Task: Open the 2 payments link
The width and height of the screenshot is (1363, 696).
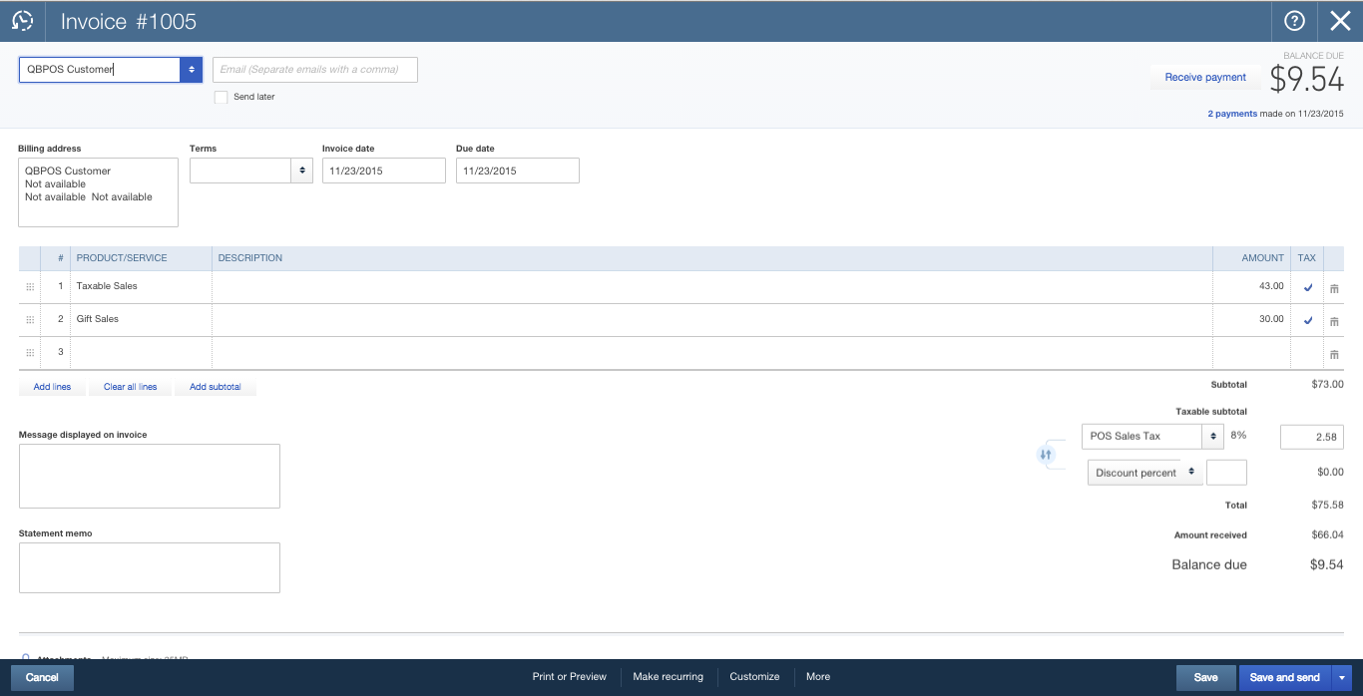Action: tap(1232, 114)
